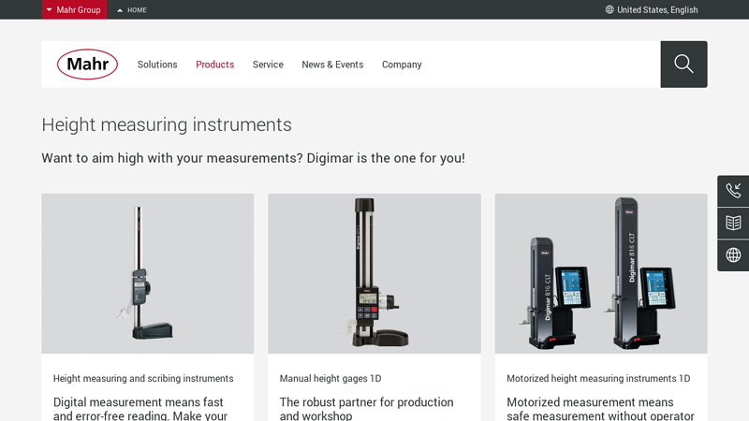Click the globe icon beside United States
Image resolution: width=749 pixels, height=421 pixels.
(x=609, y=9)
